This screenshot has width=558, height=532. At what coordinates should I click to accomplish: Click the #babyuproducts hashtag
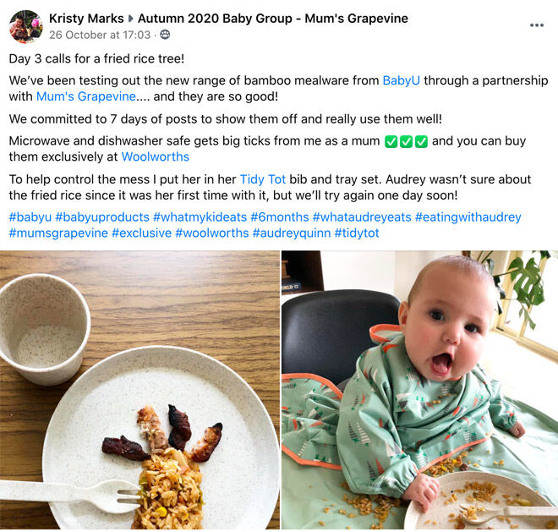tap(102, 217)
